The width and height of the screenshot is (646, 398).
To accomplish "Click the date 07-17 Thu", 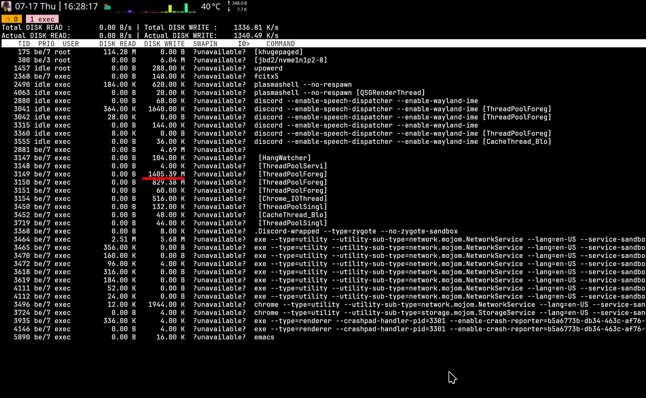I will pos(35,7).
